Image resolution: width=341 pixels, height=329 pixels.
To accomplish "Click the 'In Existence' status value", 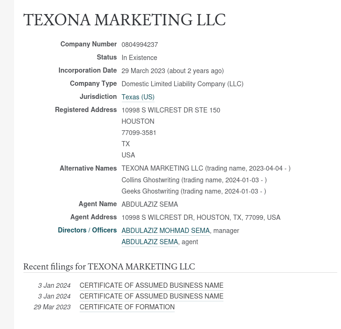I will click(139, 58).
